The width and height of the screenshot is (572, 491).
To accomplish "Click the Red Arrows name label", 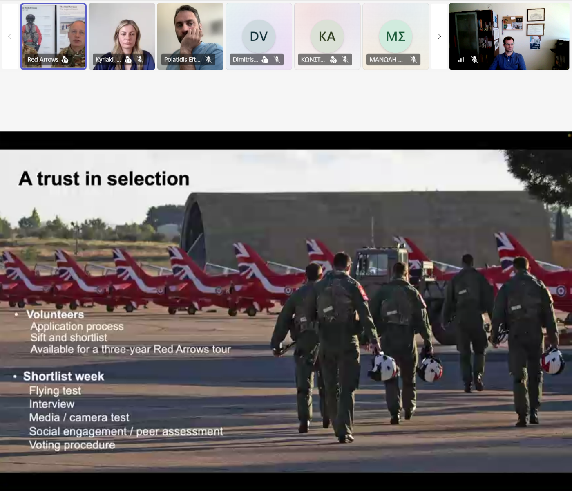I will [43, 60].
